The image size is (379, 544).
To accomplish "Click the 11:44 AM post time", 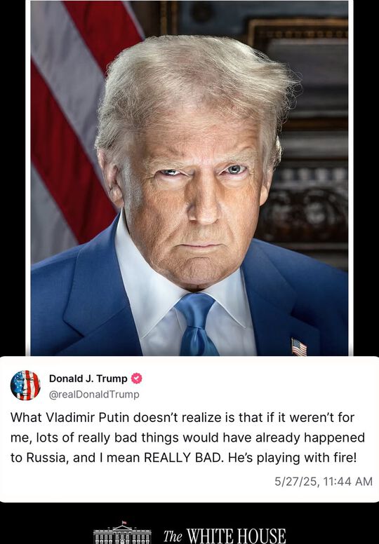I will 347,482.
